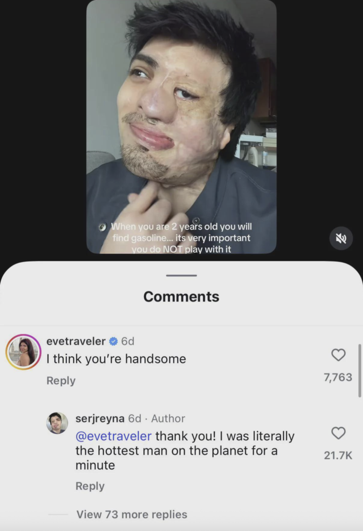Reply to serjreyna's reply
This screenshot has height=531, width=363.
[90, 486]
